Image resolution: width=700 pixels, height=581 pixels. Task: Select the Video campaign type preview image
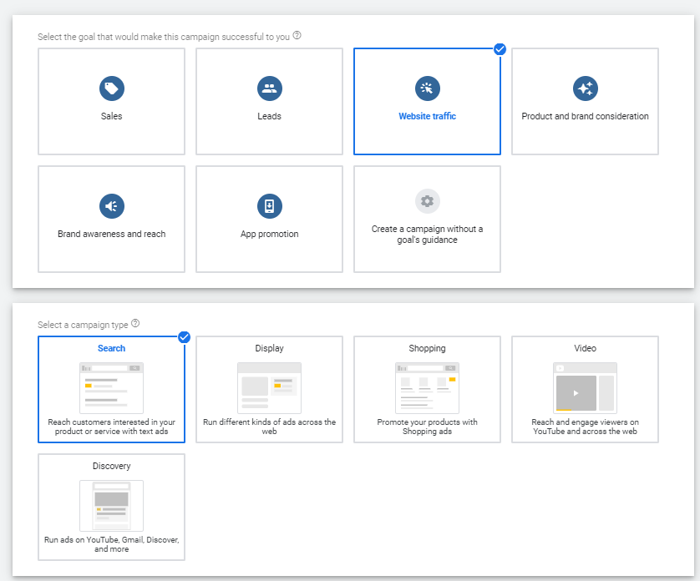[585, 388]
